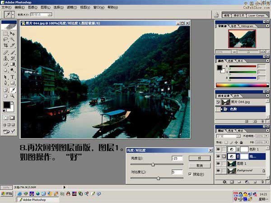Screen dimensions: 271x203
Task: Select the Eraser tool
Action: coord(5,64)
